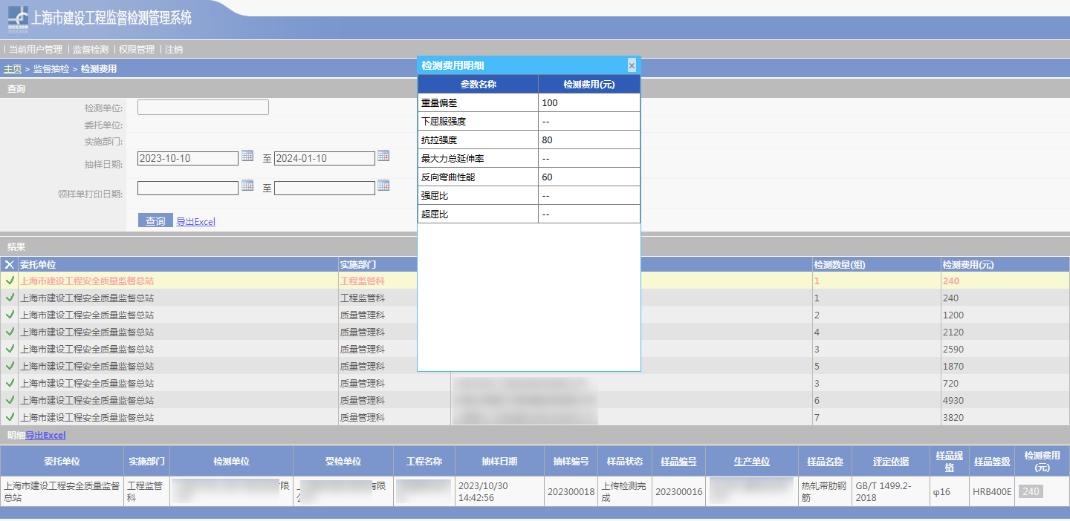Screen dimensions: 1070x521
Task: Close the 检测费用明细 popup dialog
Action: (632, 65)
